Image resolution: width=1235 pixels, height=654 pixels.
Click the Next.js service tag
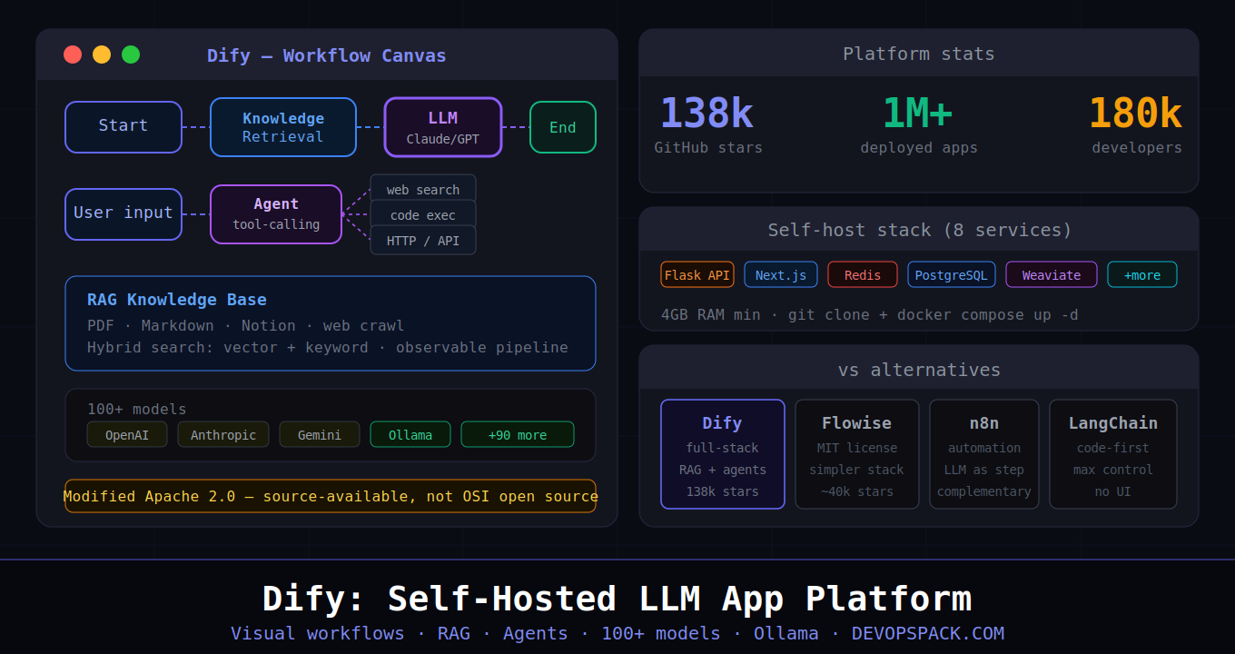781,274
